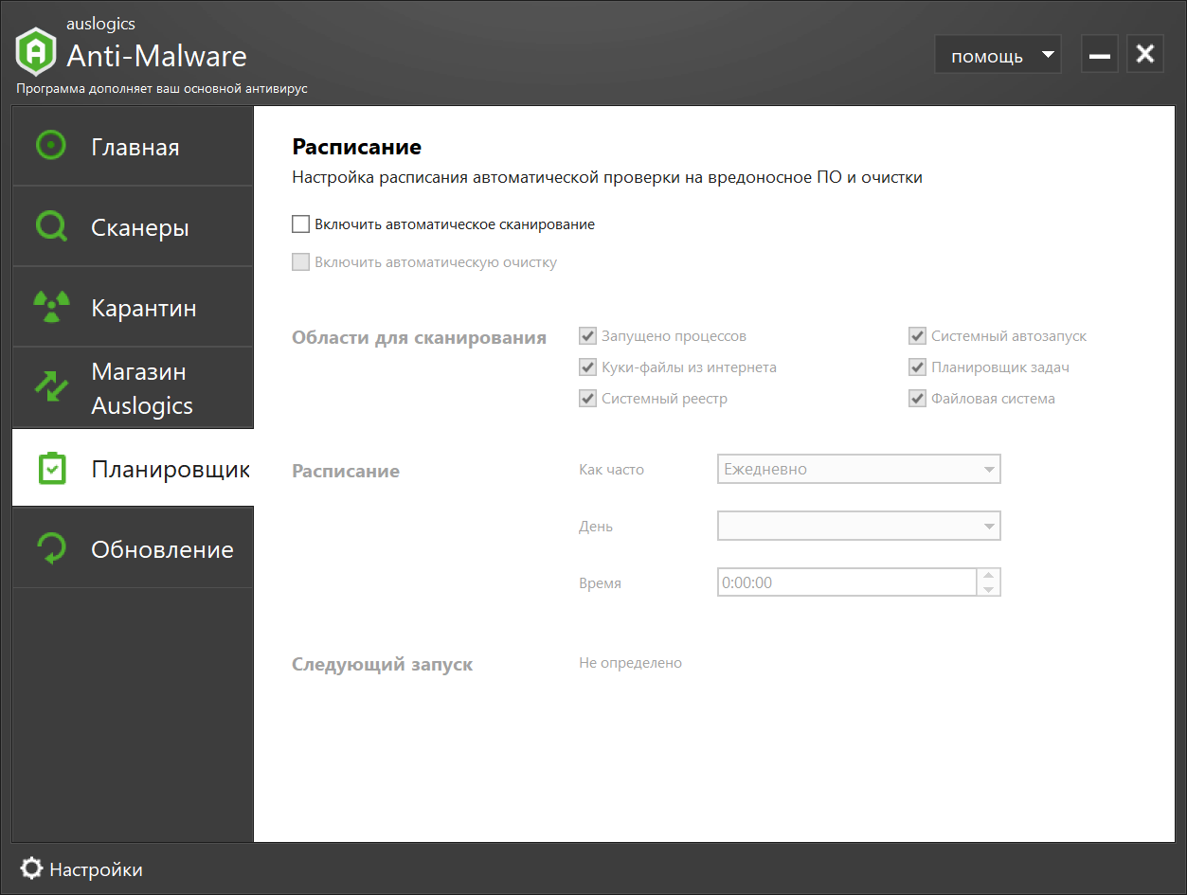Click the Время time input field
Image resolution: width=1187 pixels, height=895 pixels.
coord(846,582)
